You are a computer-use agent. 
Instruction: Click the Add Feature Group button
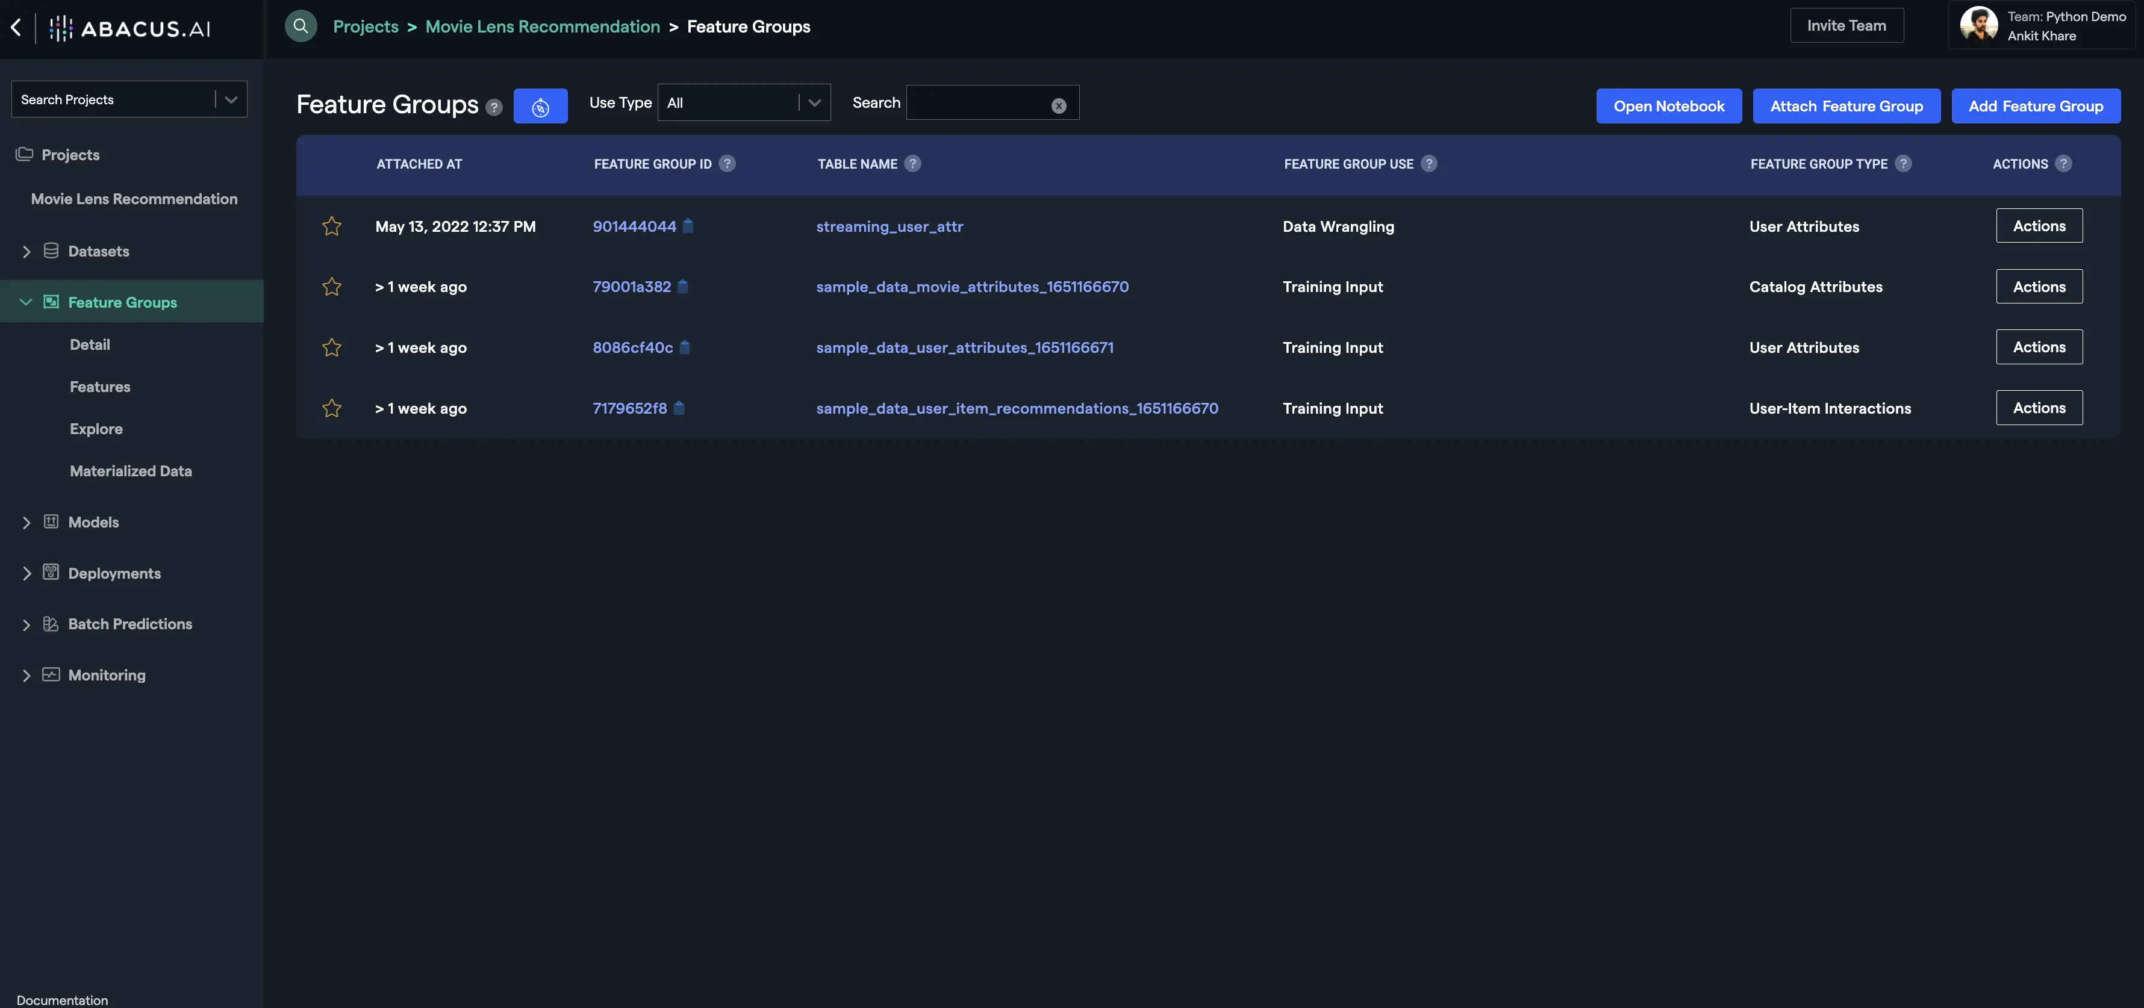coord(2035,106)
